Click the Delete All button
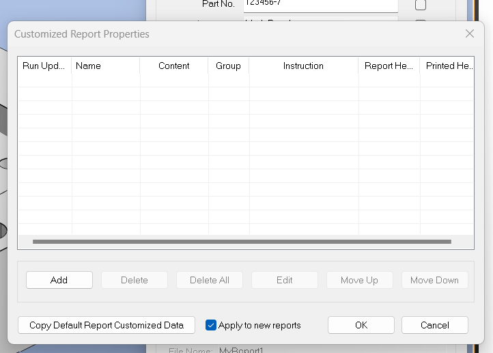493x353 pixels. (210, 280)
